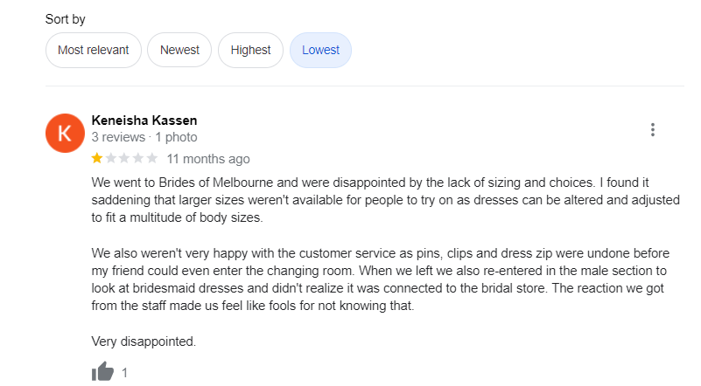Click the second grey rating star
The height and width of the screenshot is (386, 701).
[x=111, y=159]
